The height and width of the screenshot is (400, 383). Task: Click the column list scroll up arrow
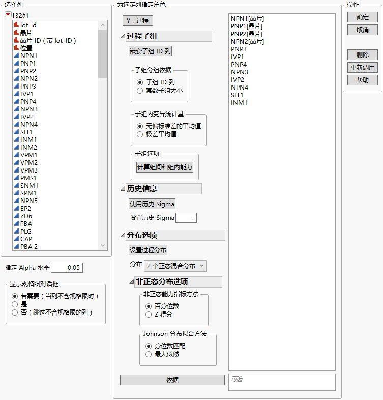pos(103,25)
